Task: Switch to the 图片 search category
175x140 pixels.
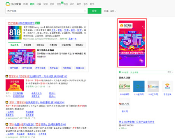Action: point(52,4)
